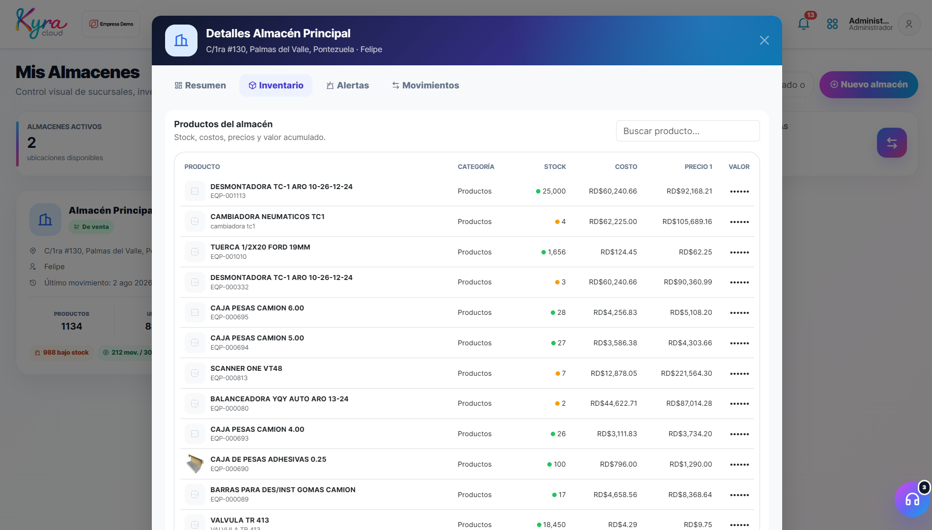Click image placeholder for SCANNER ONE VT48
The width and height of the screenshot is (932, 530).
click(x=195, y=373)
